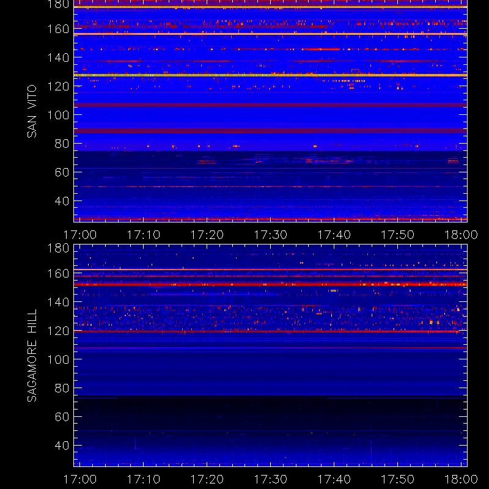
Task: Select the 180 label on the Sagamore Hill axis
Action: click(x=58, y=249)
